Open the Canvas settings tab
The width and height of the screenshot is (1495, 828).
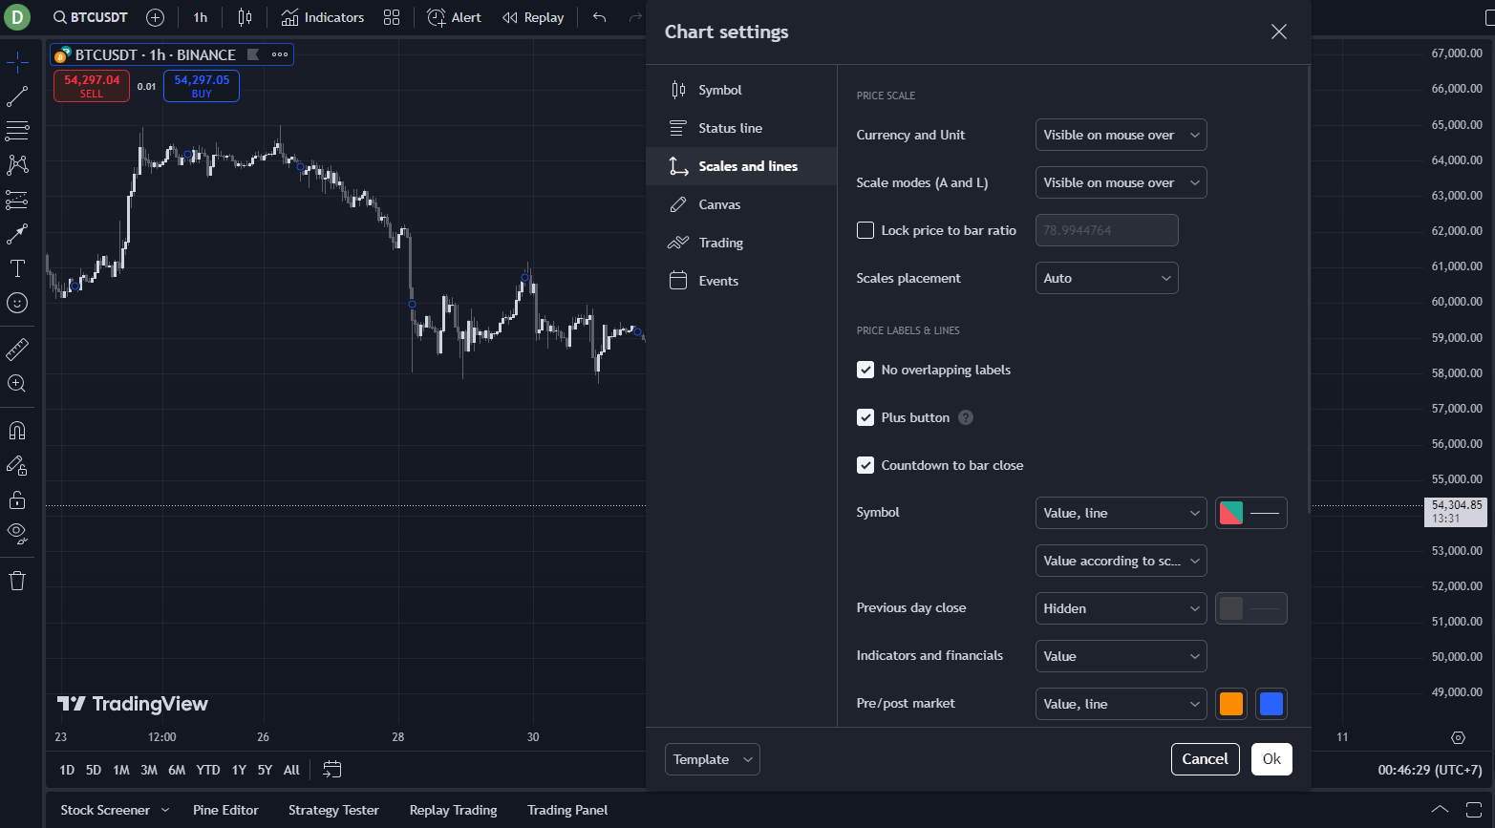(741, 204)
